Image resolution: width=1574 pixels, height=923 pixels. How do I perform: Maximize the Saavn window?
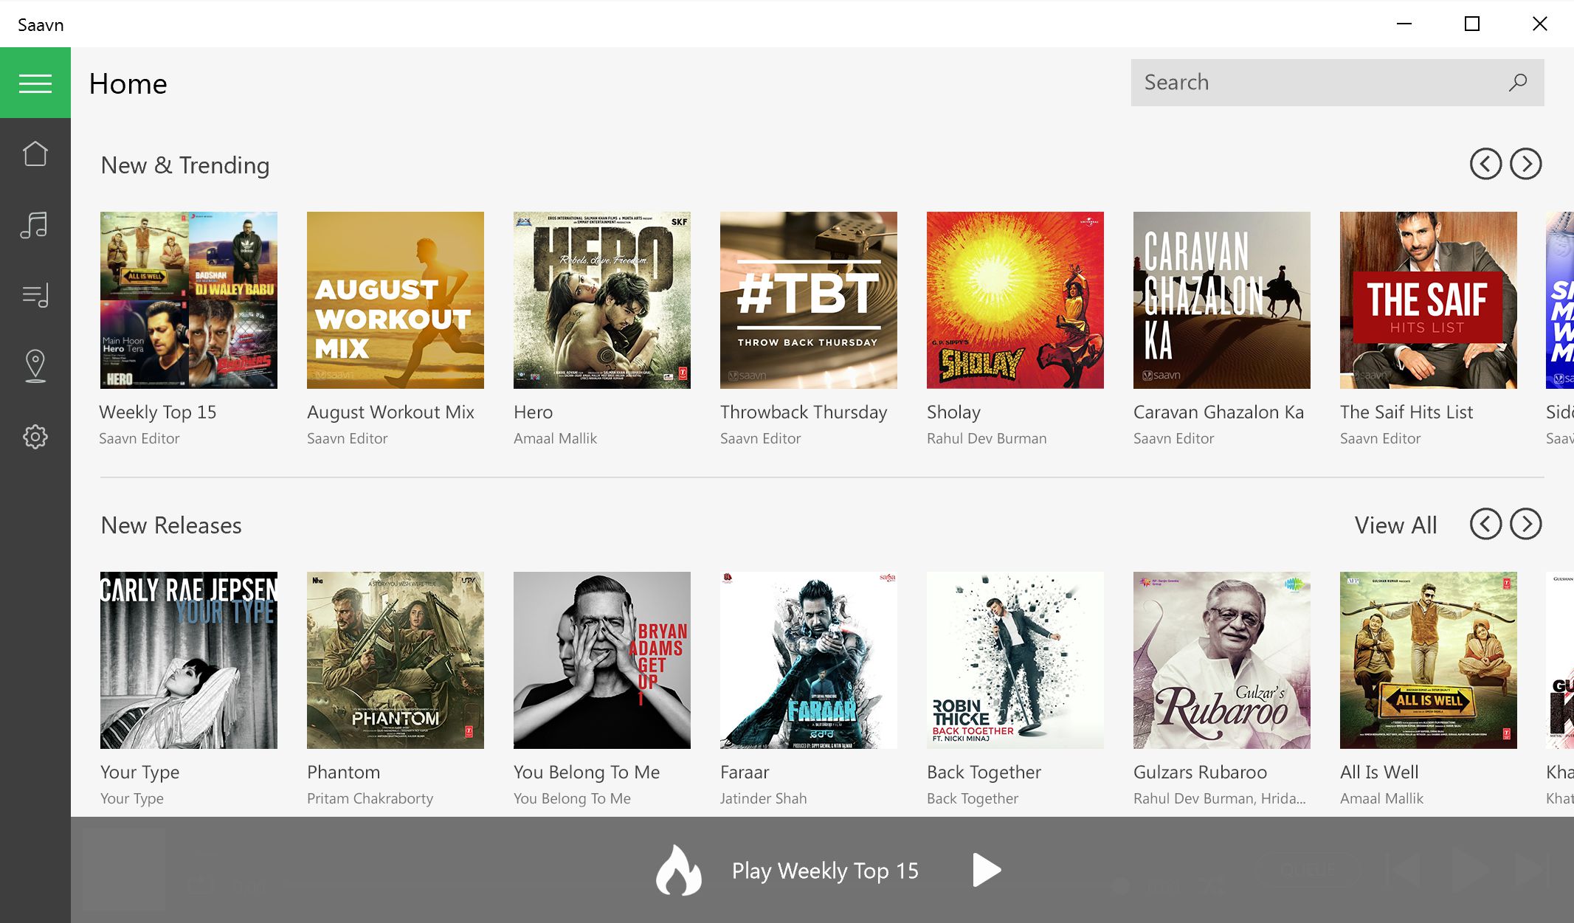(1472, 24)
